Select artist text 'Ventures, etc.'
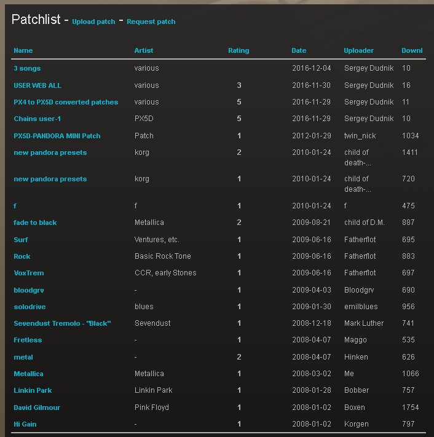Viewport: 434px width, 437px height. (157, 240)
